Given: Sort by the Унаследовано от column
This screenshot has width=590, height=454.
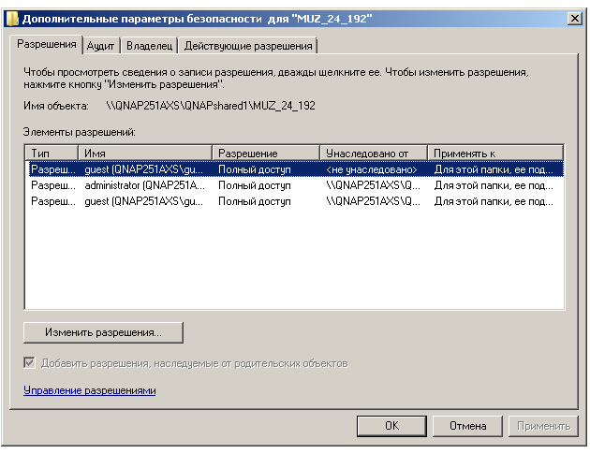Looking at the screenshot, I should tap(374, 153).
